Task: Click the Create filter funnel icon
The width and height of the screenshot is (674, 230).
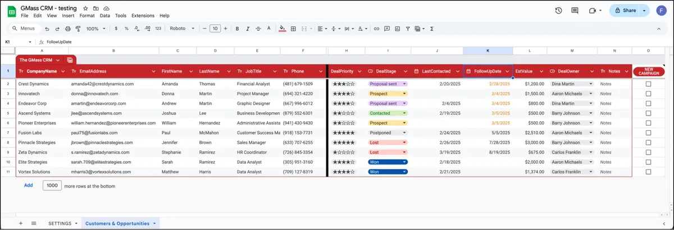Action: pos(407,29)
